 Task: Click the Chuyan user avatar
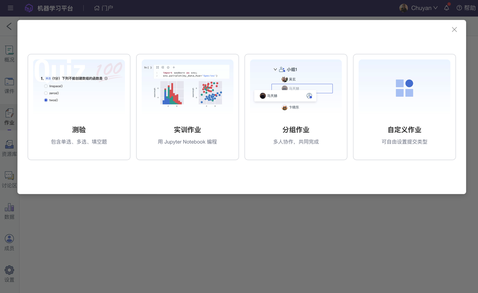click(x=404, y=8)
